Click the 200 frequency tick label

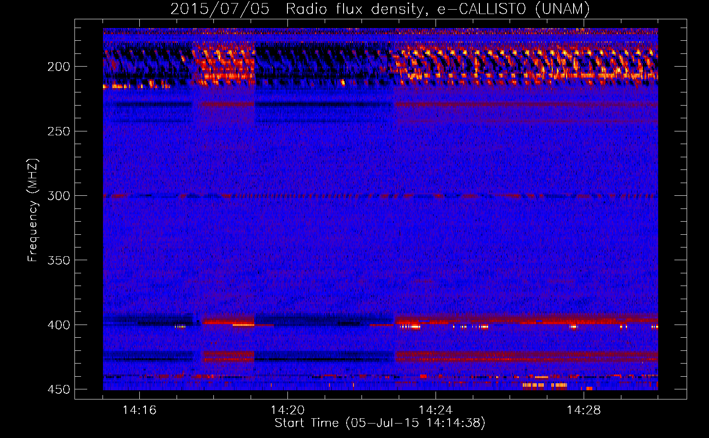tap(58, 67)
